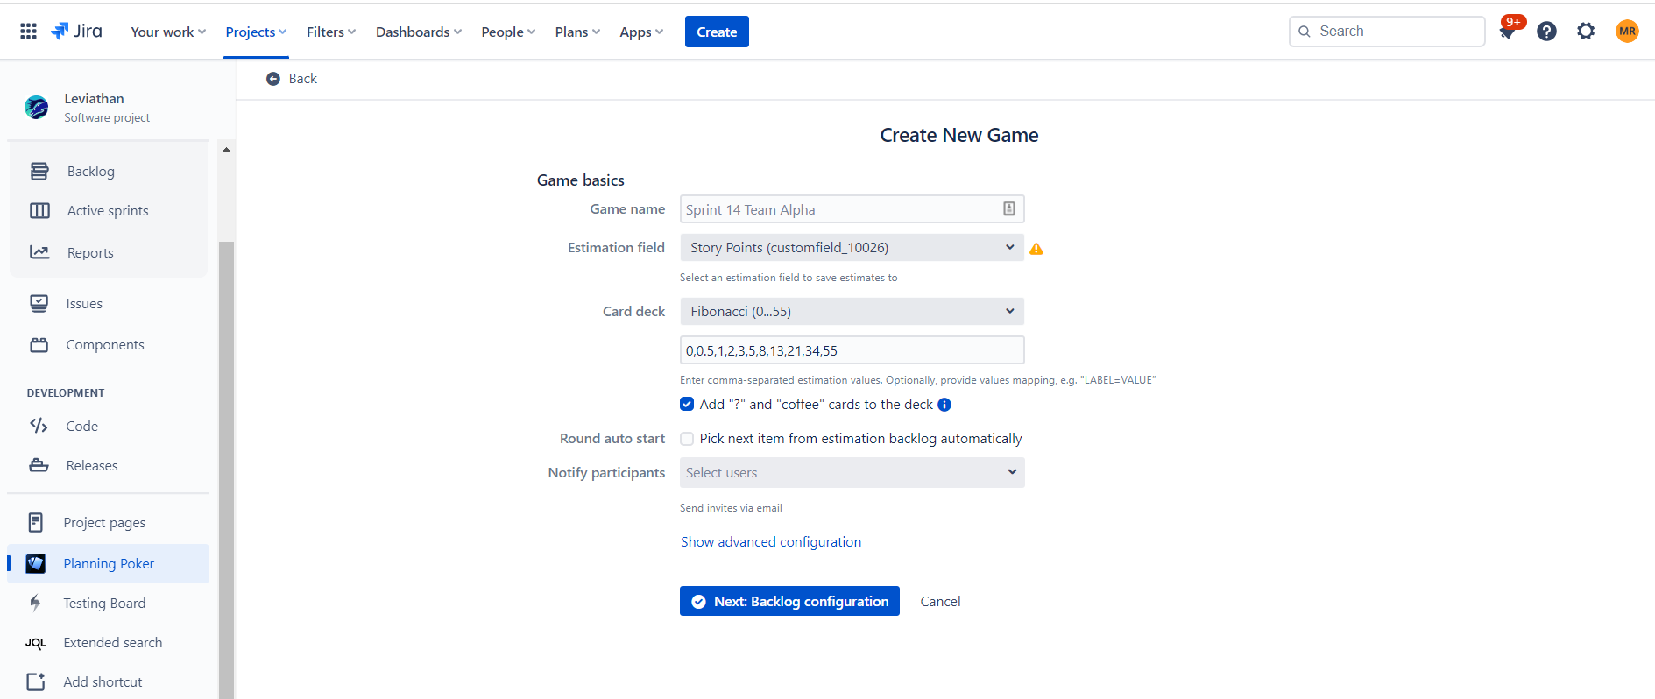1655x699 pixels.
Task: Click the Create button
Action: (x=717, y=32)
